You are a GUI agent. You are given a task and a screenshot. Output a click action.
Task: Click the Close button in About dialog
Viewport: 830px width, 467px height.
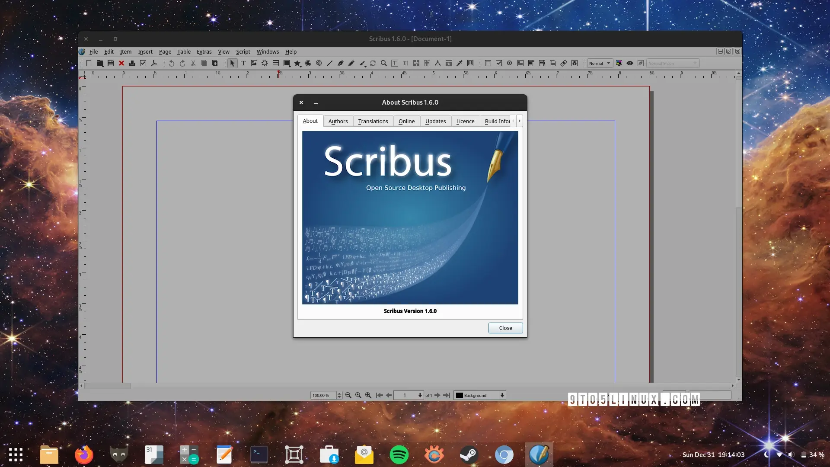[x=505, y=328]
